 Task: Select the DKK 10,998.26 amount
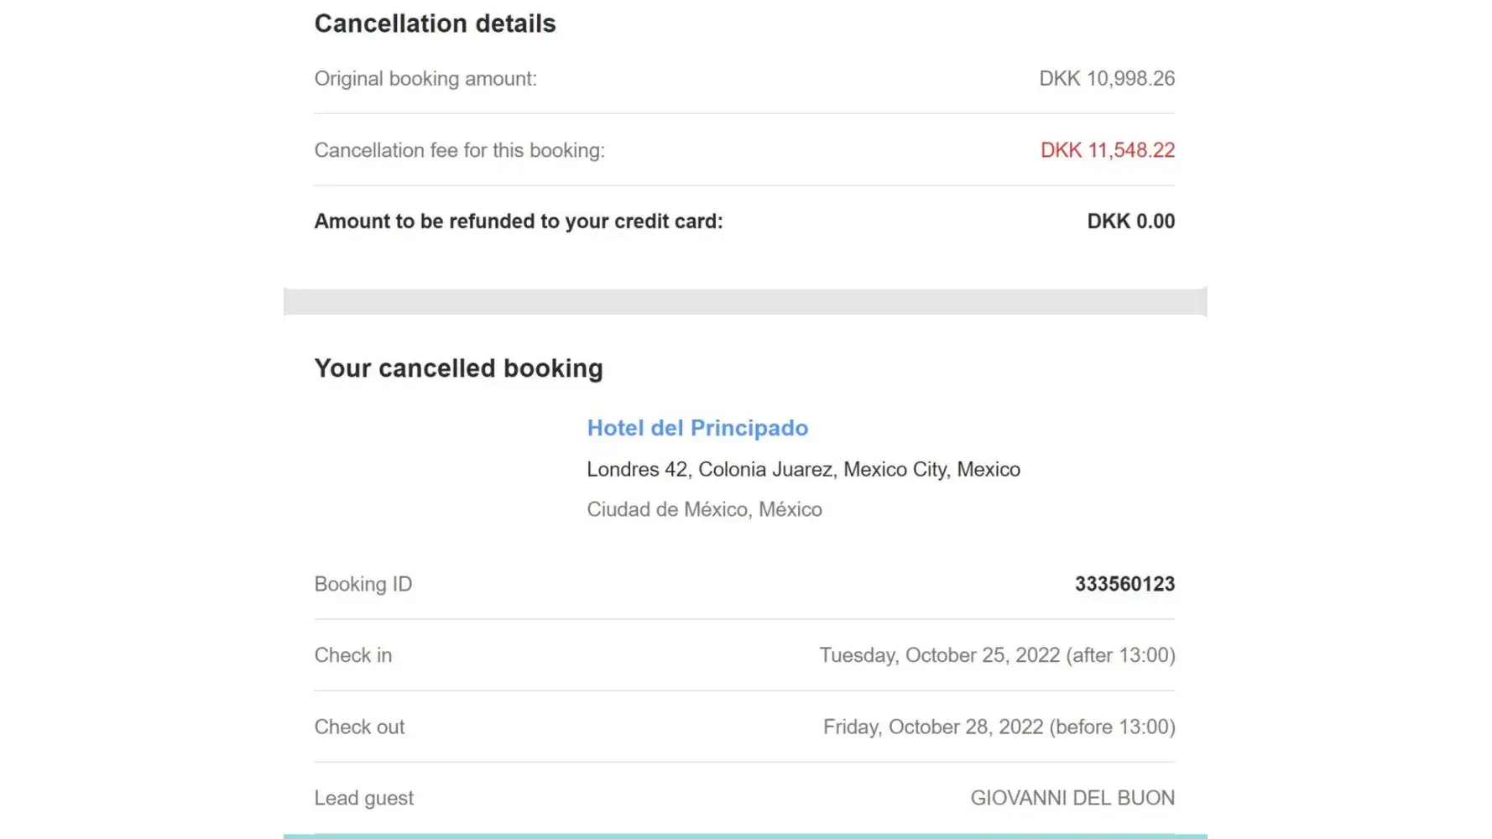point(1106,79)
